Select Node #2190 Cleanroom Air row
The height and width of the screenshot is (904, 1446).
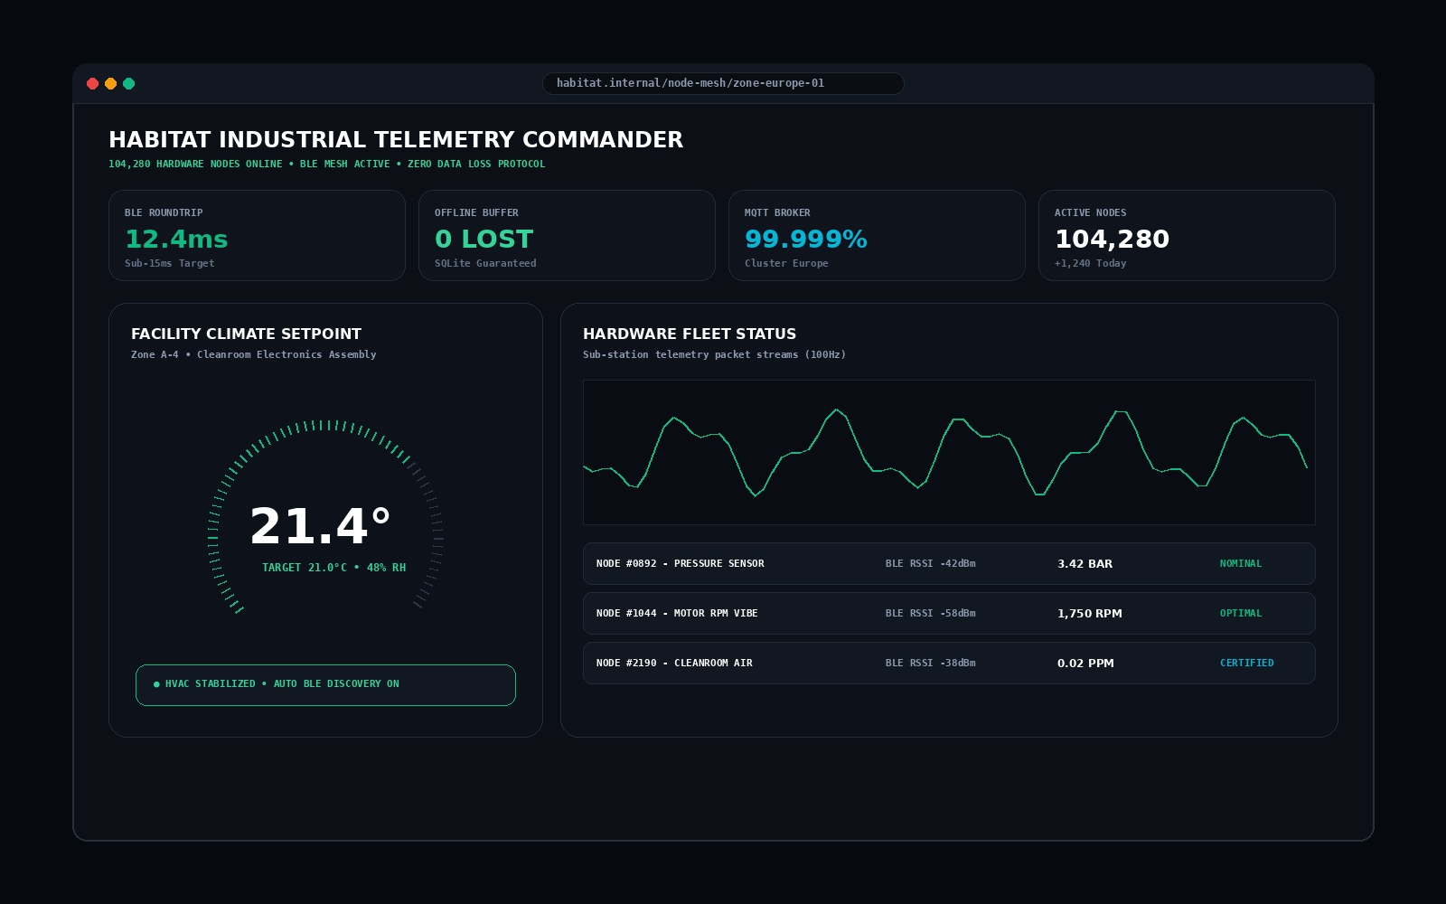tap(949, 664)
